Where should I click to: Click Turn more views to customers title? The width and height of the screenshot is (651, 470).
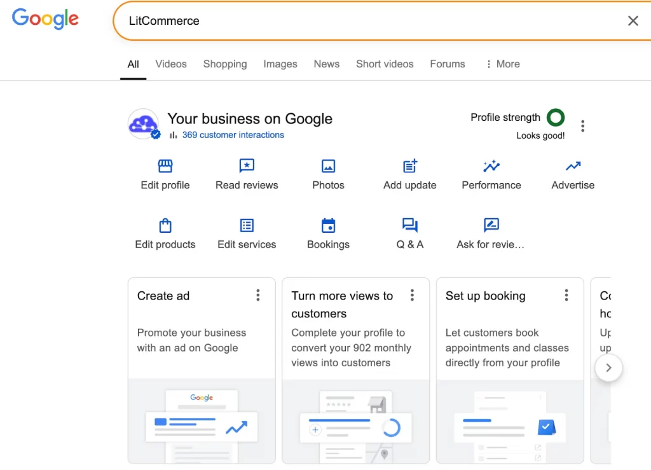[341, 305]
